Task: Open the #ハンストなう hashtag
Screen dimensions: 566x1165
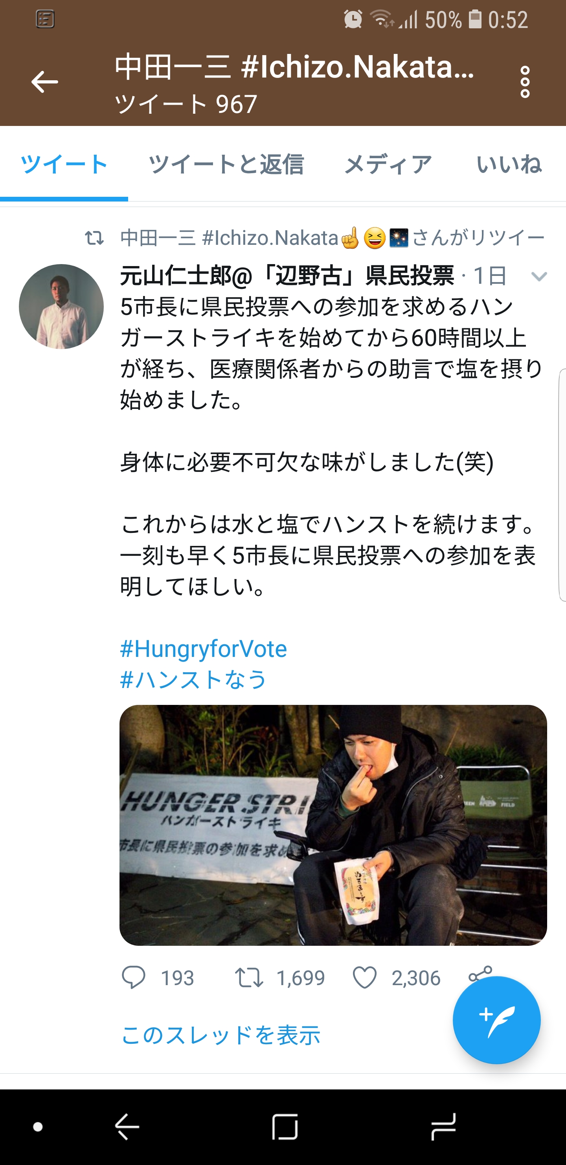Action: pos(193,679)
